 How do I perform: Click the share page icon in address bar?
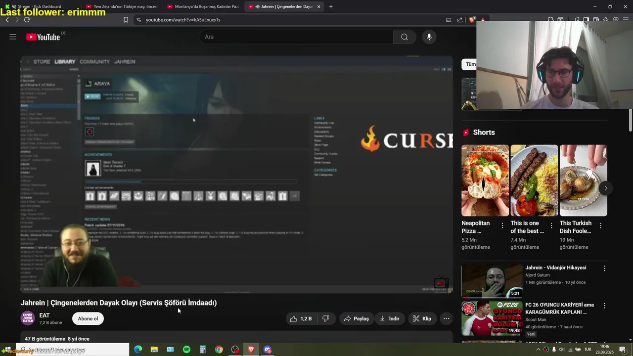(x=460, y=20)
